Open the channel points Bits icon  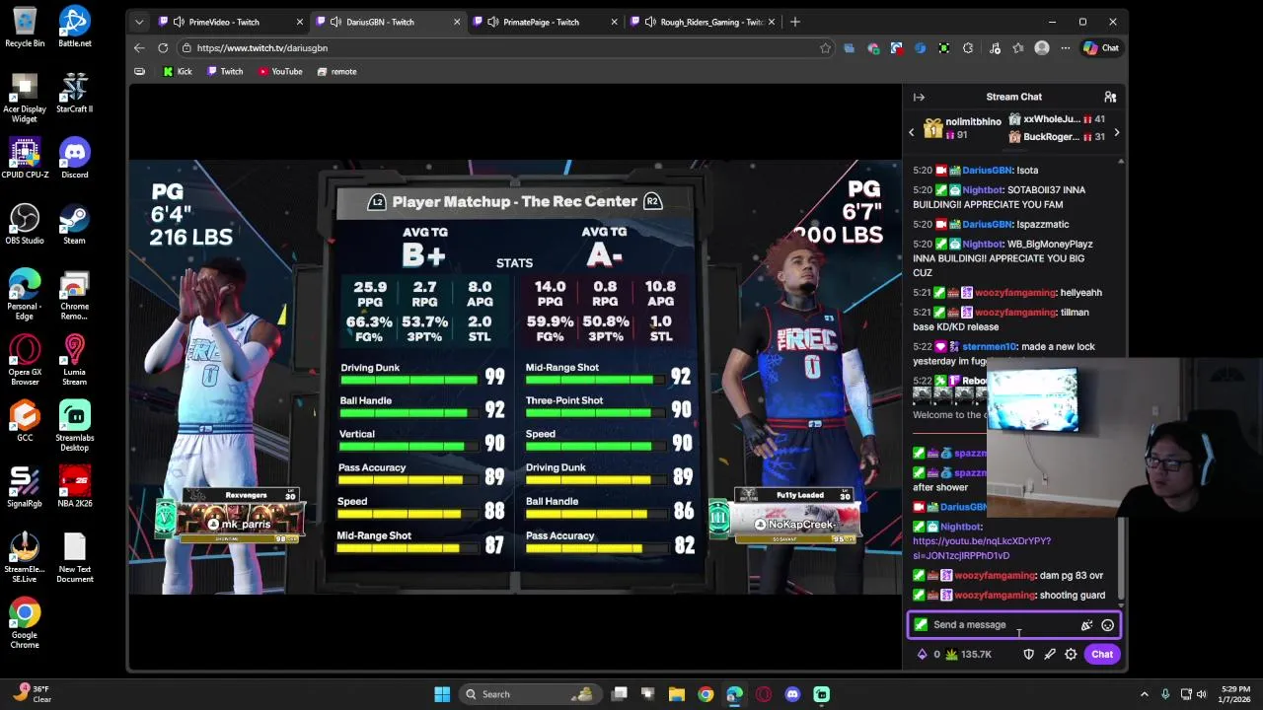922,654
